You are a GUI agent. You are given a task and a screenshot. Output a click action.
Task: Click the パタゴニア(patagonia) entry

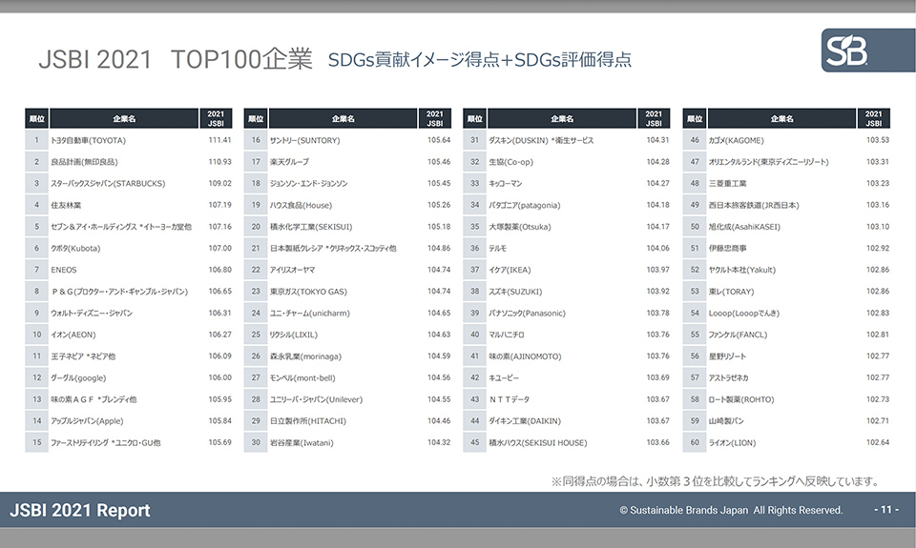click(524, 205)
